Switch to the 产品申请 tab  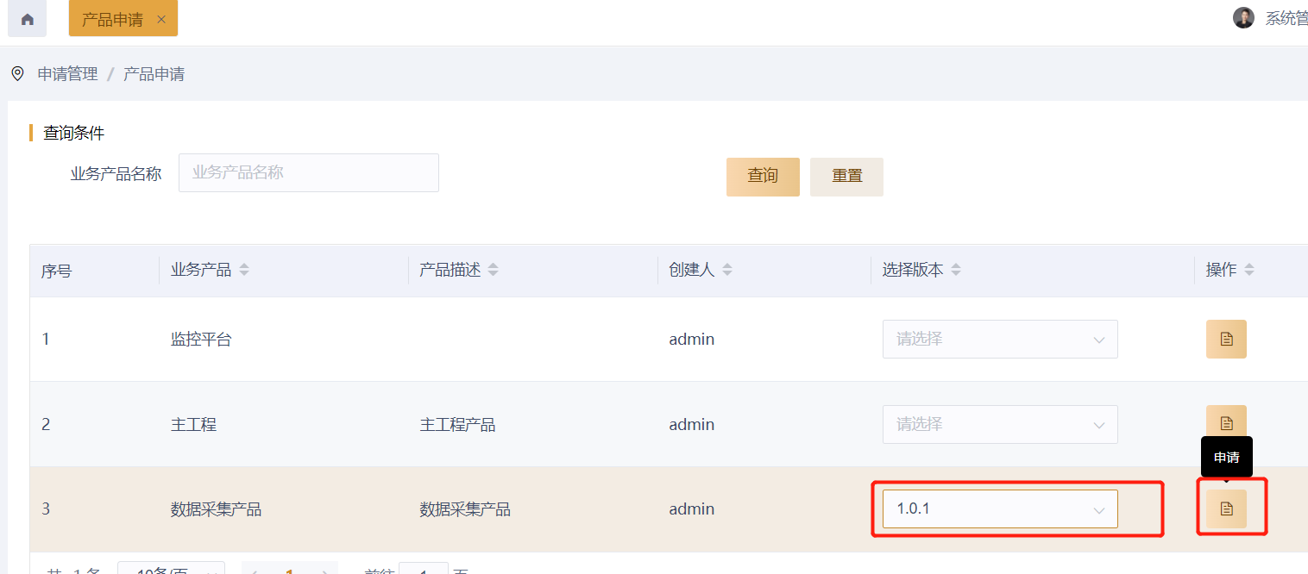coord(112,19)
